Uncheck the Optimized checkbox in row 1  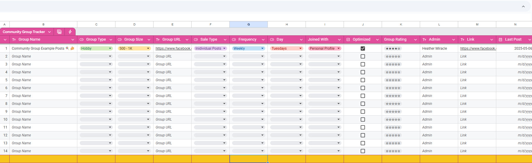(x=363, y=48)
